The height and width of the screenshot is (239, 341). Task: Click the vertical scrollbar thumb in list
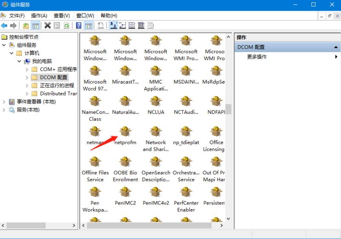pyautogui.click(x=228, y=109)
